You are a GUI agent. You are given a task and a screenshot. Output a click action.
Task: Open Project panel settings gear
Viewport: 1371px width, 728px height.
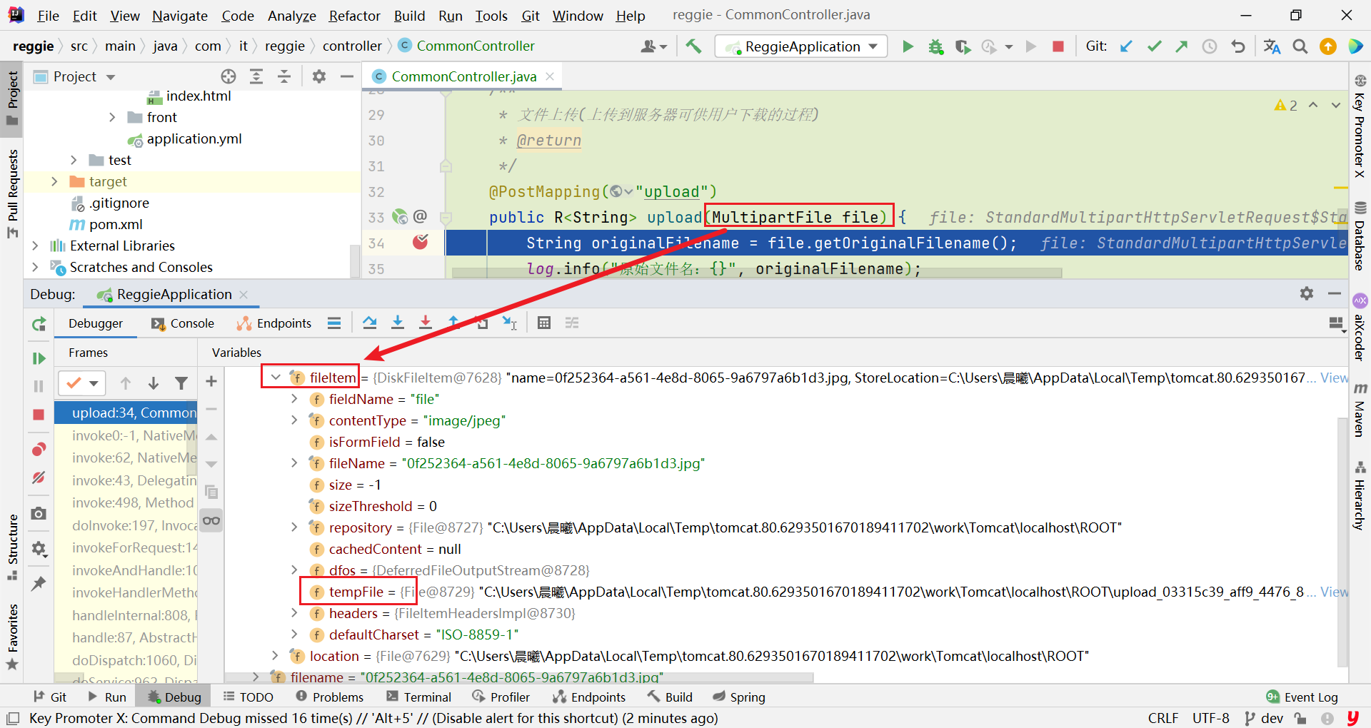pos(319,76)
